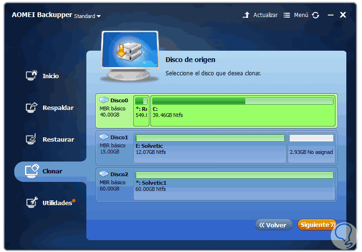Click the Disco de origen heading

(190, 60)
